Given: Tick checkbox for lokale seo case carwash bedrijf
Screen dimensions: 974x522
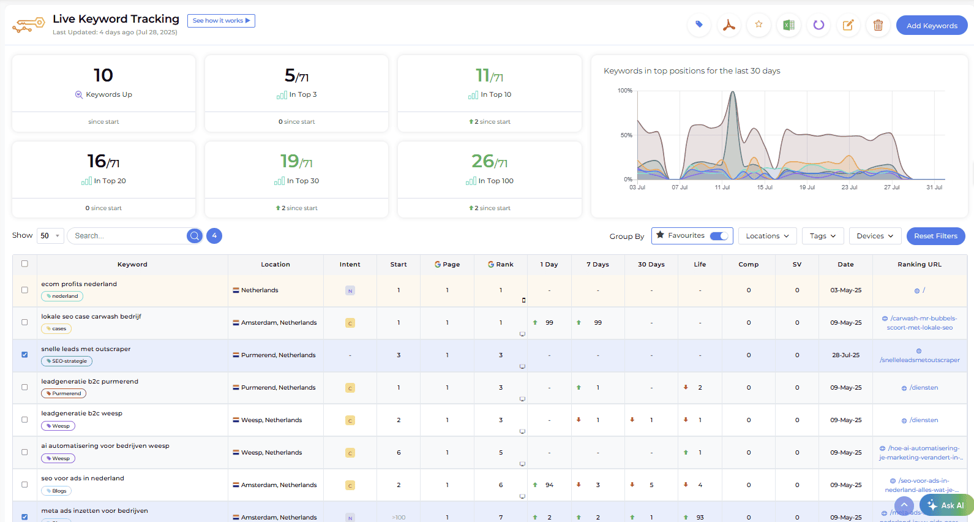Looking at the screenshot, I should [24, 322].
